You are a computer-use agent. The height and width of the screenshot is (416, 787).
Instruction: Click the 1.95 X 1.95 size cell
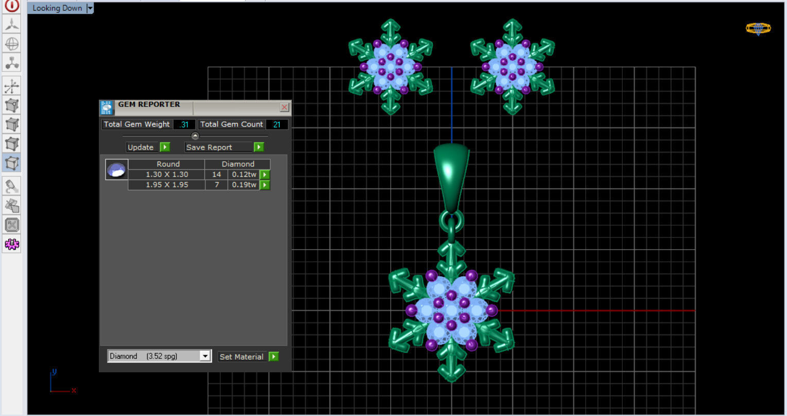point(167,185)
